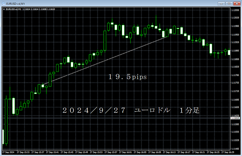Click the current price tag 1.11610
242x156 pixels.
coord(235,118)
